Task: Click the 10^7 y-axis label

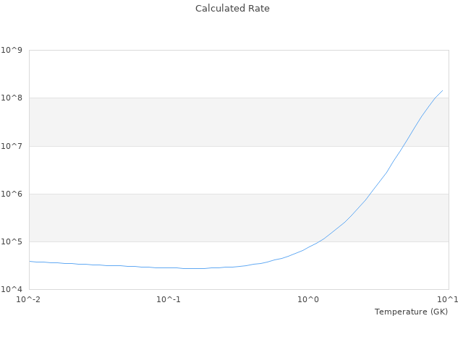Action: pos(12,146)
